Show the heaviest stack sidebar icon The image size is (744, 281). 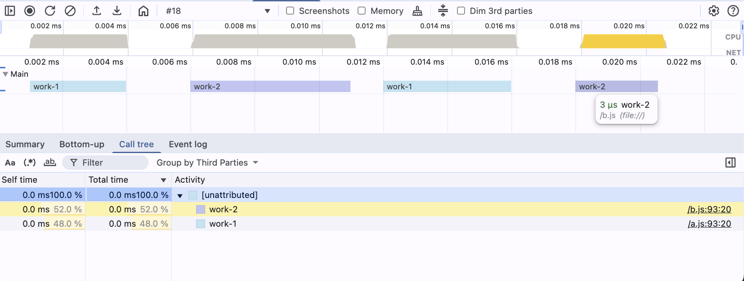click(x=731, y=162)
